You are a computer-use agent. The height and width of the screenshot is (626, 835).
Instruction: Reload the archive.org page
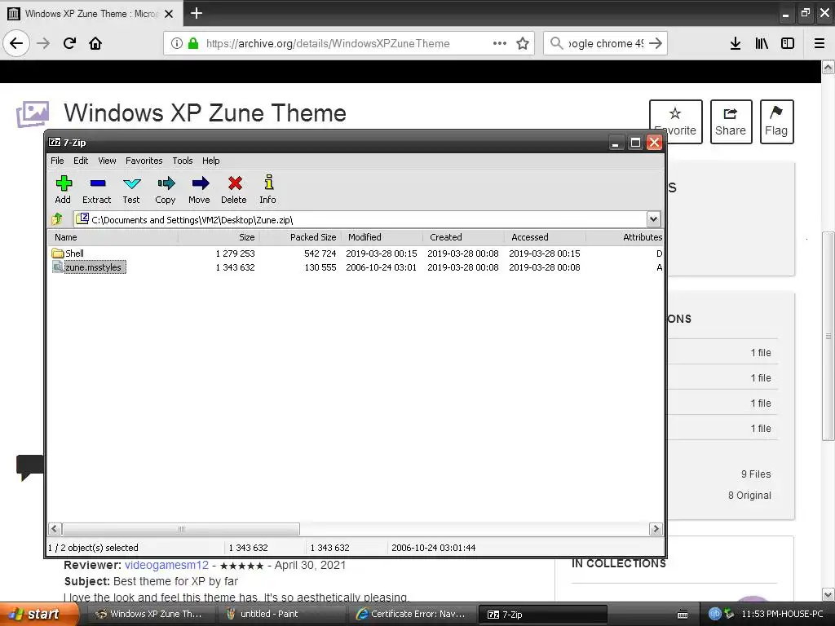pos(69,43)
